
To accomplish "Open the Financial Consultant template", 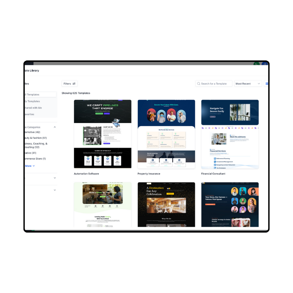I will pyautogui.click(x=230, y=134).
